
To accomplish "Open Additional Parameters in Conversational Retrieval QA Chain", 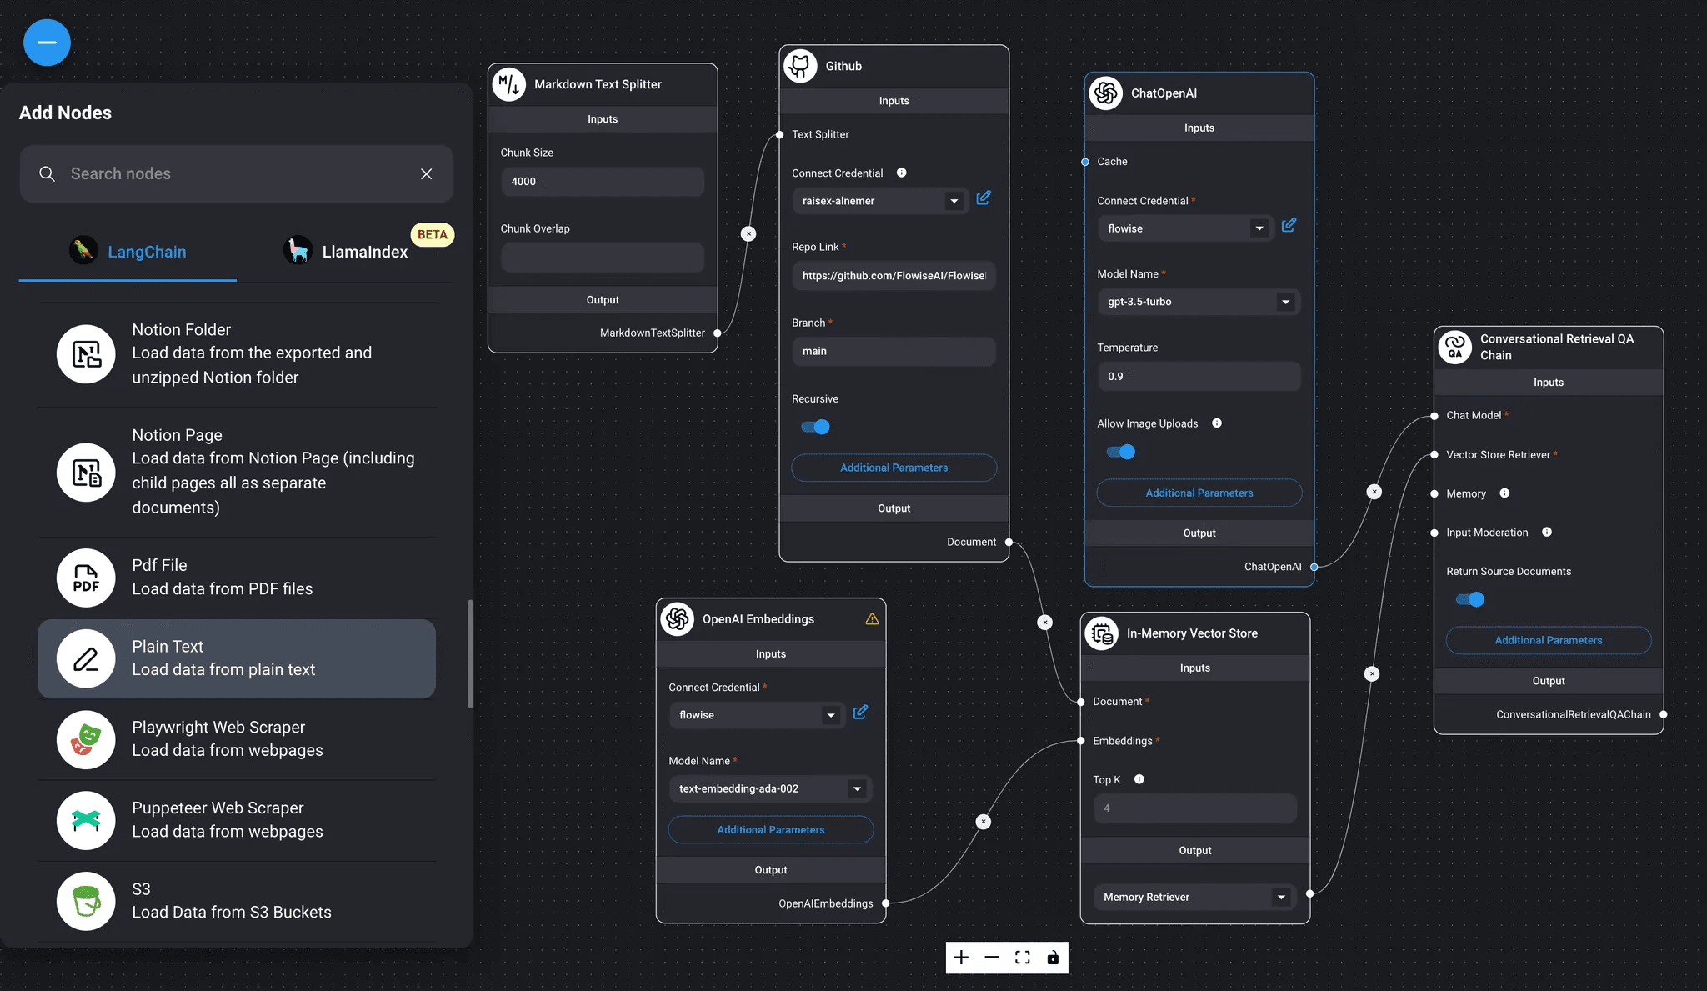I will (1548, 640).
